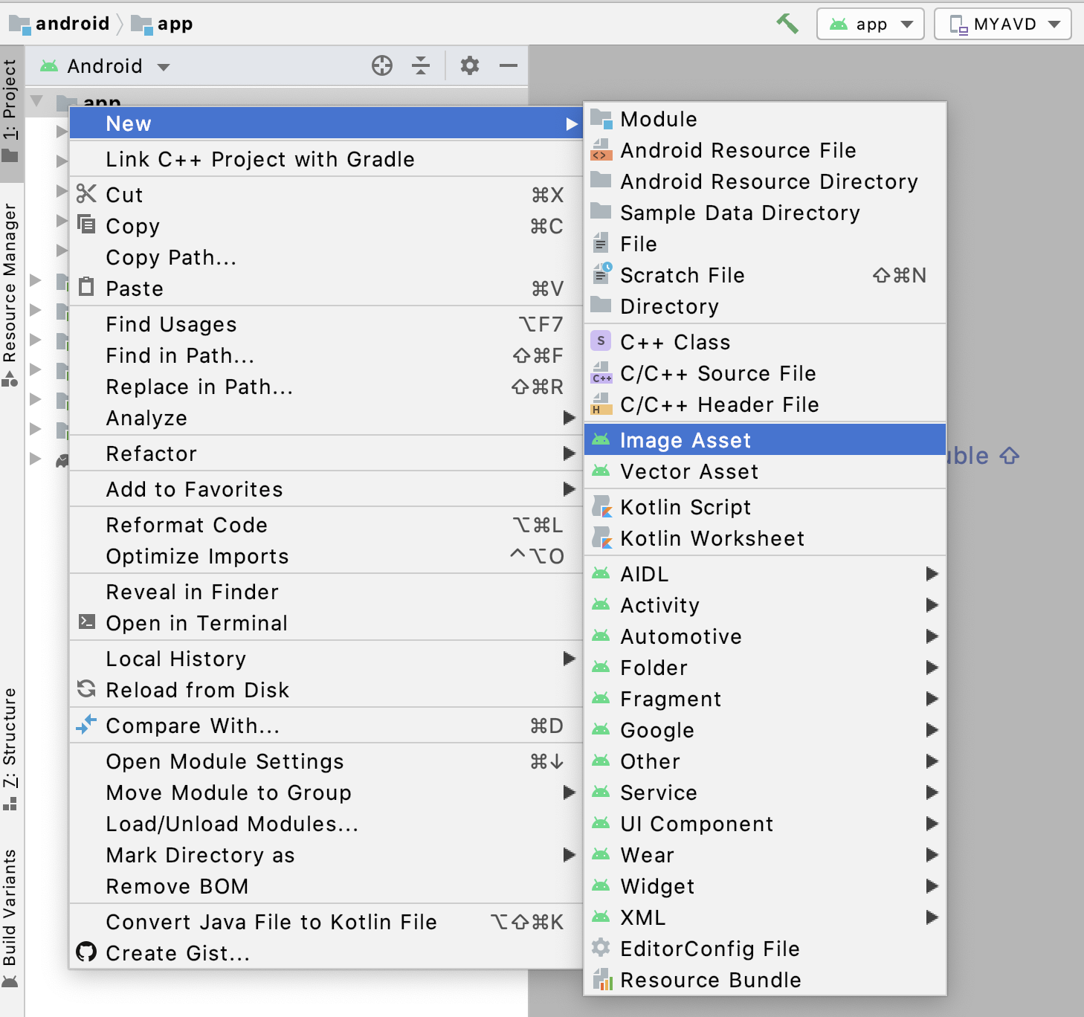The width and height of the screenshot is (1084, 1017).
Task: Click the Reload from Disk icon
Action: [87, 689]
